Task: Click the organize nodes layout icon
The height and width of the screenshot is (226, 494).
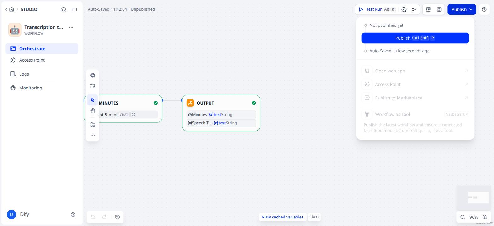Action: tap(93, 125)
